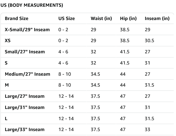Click the S brand size cell
Screen dimensions: 176x136
tap(6, 63)
